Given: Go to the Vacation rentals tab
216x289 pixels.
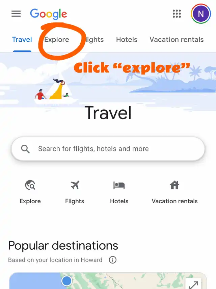Looking at the screenshot, I should (177, 40).
